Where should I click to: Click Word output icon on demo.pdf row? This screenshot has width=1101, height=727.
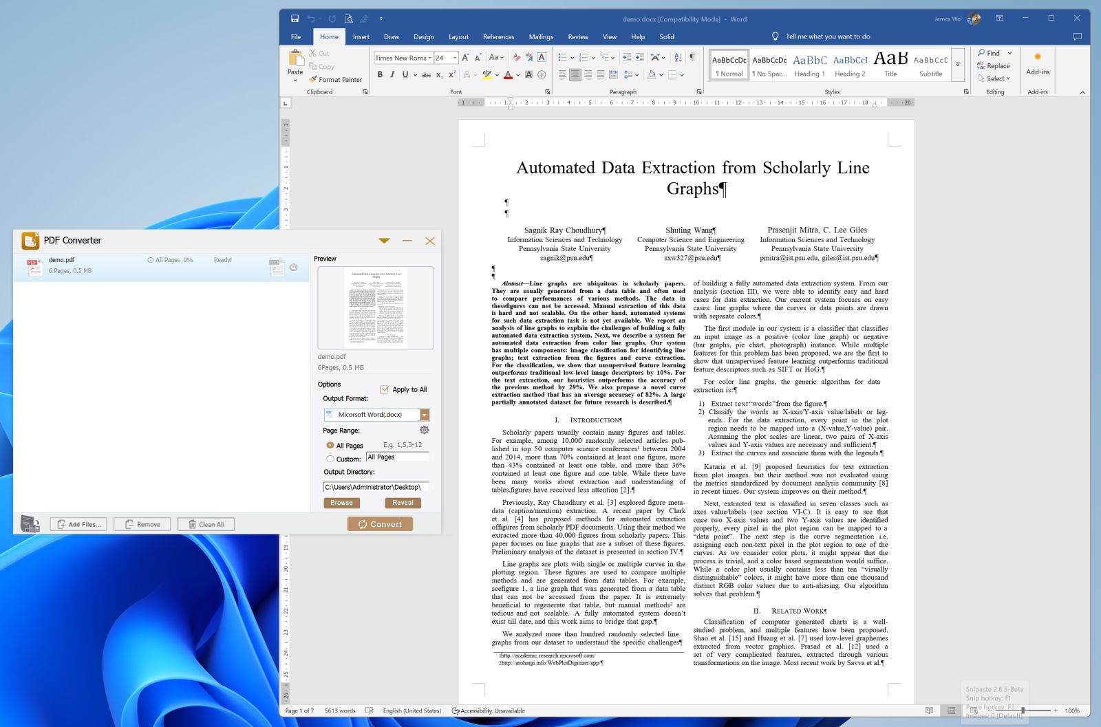pos(277,268)
